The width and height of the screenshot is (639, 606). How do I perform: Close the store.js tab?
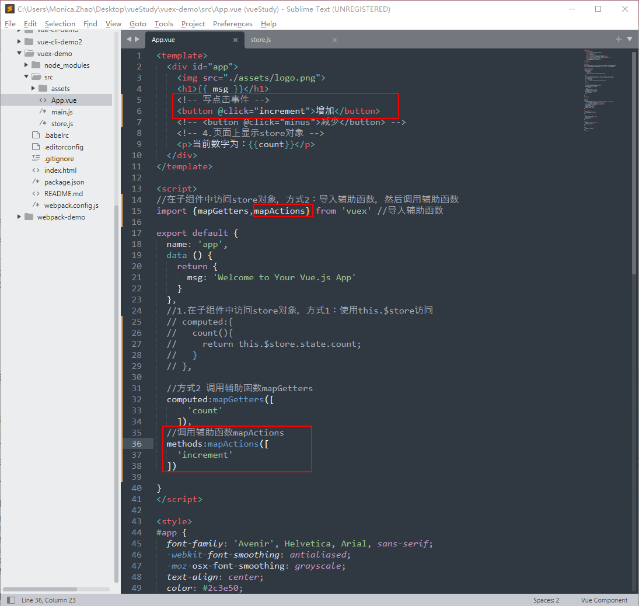pos(334,40)
